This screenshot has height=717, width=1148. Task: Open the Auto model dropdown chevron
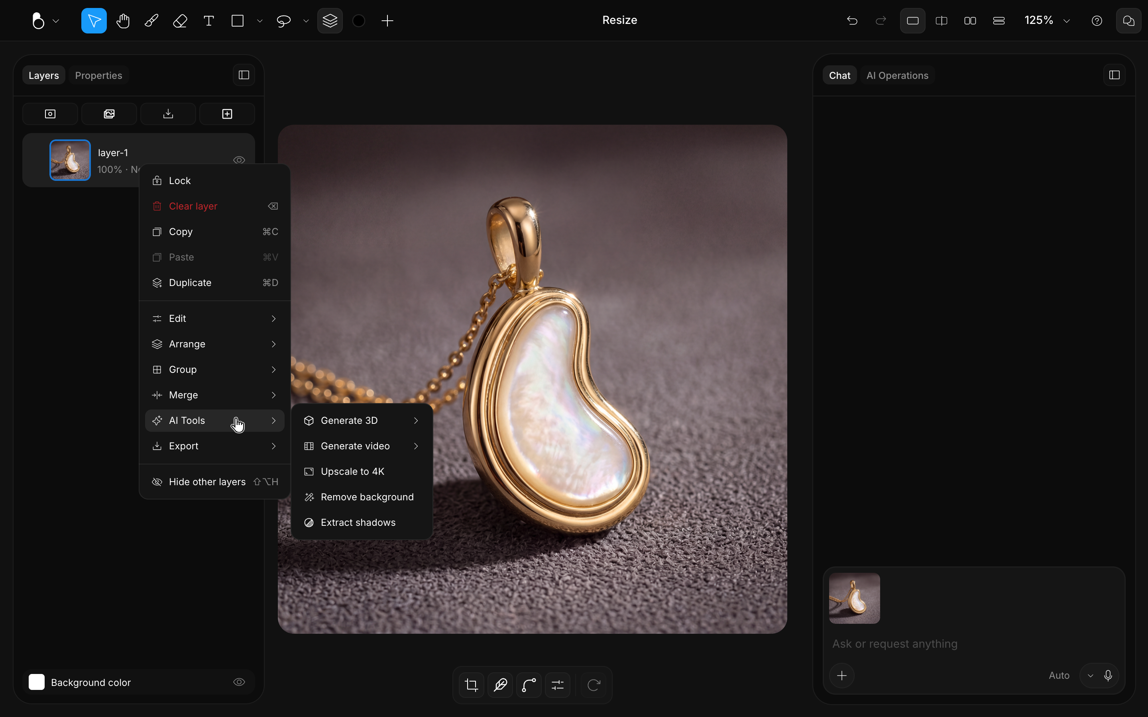1091,676
